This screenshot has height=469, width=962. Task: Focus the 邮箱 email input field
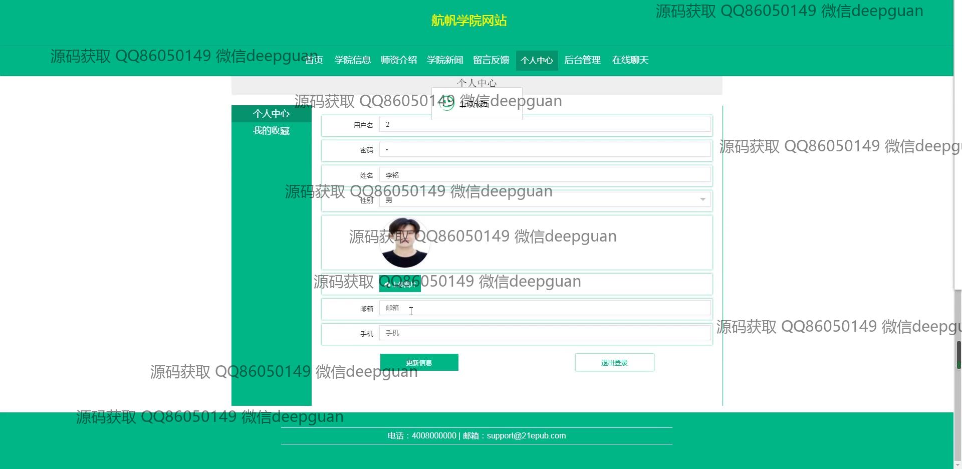[545, 308]
